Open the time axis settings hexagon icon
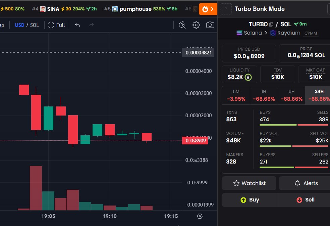 click(200, 216)
